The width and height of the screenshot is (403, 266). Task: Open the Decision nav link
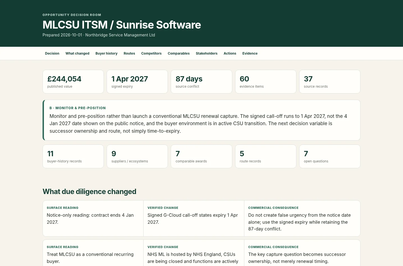click(x=52, y=53)
